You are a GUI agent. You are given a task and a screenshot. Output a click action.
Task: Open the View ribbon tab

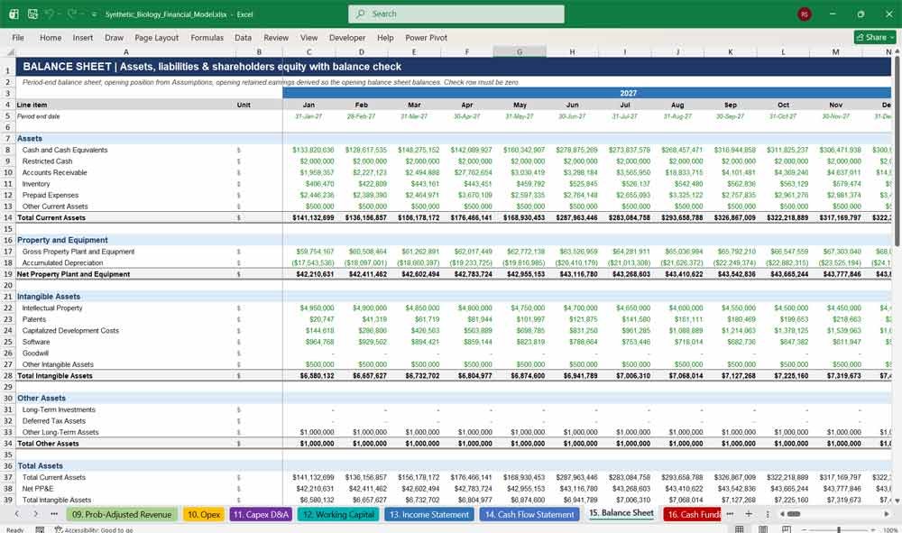308,37
